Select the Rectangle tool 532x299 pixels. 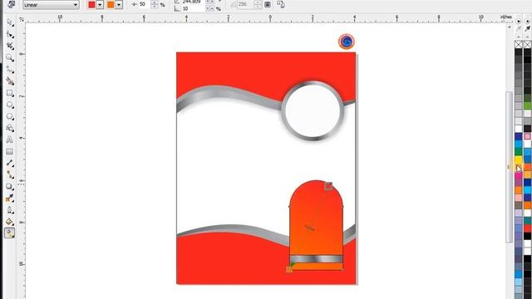click(x=10, y=93)
